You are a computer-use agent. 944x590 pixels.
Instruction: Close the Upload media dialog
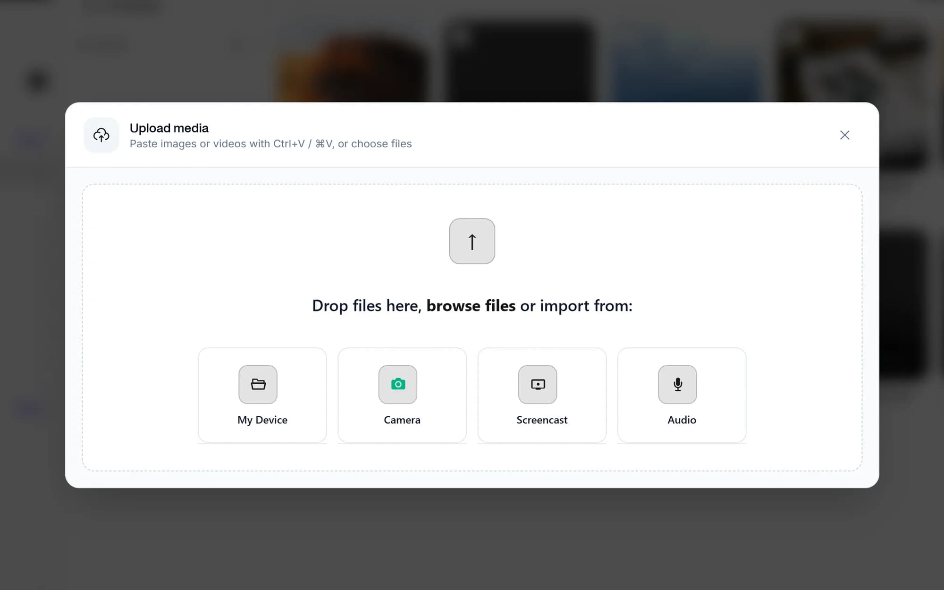coord(845,135)
